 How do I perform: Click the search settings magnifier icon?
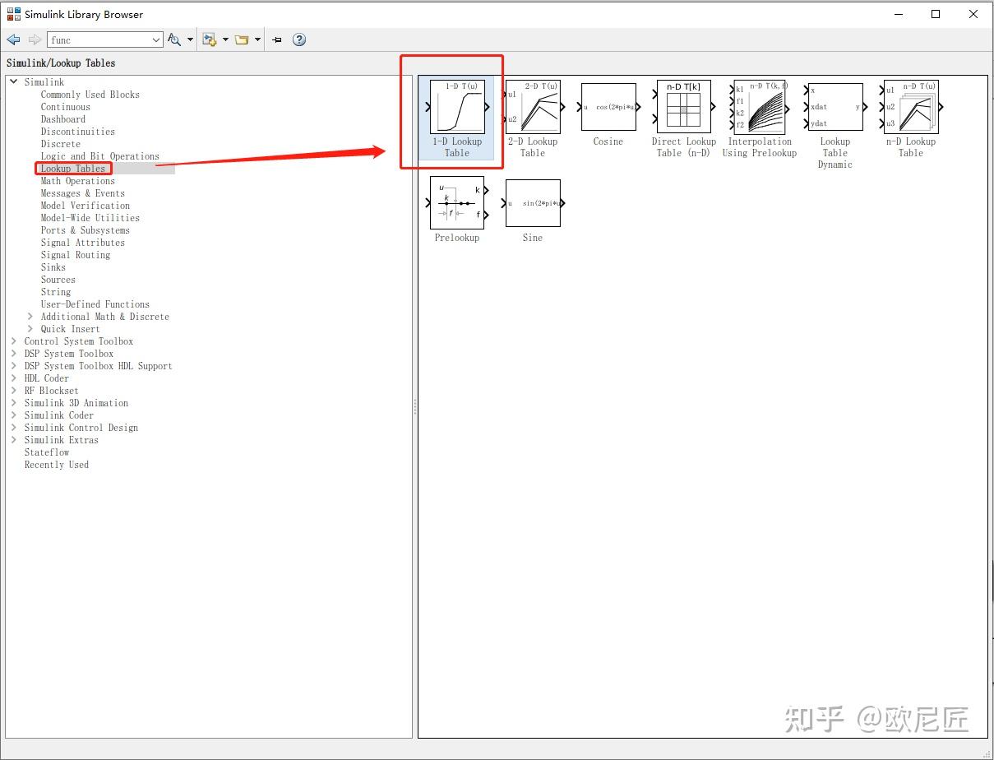(174, 39)
